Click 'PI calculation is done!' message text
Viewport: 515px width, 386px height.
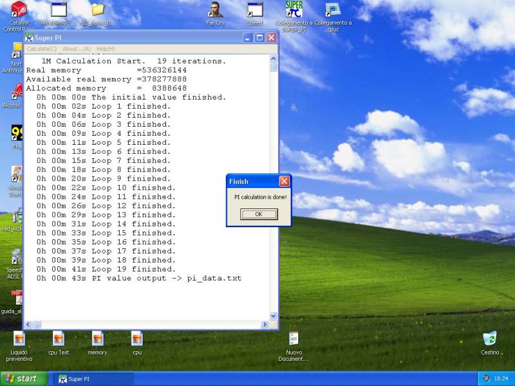261,197
